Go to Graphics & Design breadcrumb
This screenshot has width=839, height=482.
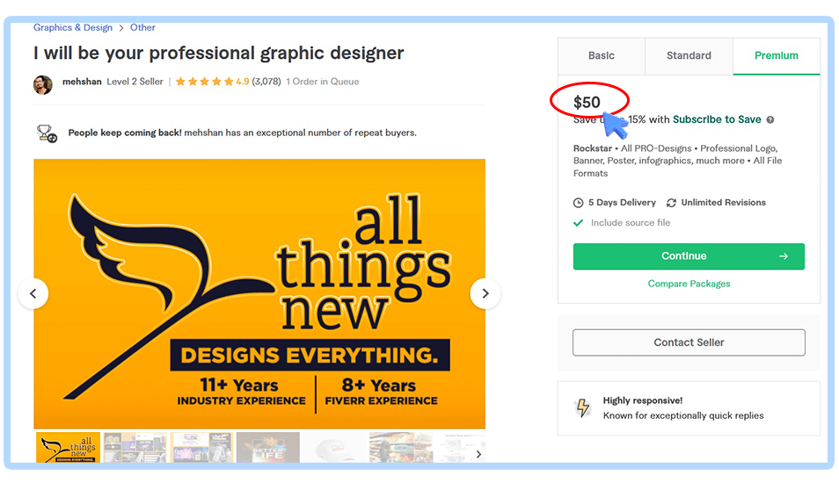tap(73, 28)
